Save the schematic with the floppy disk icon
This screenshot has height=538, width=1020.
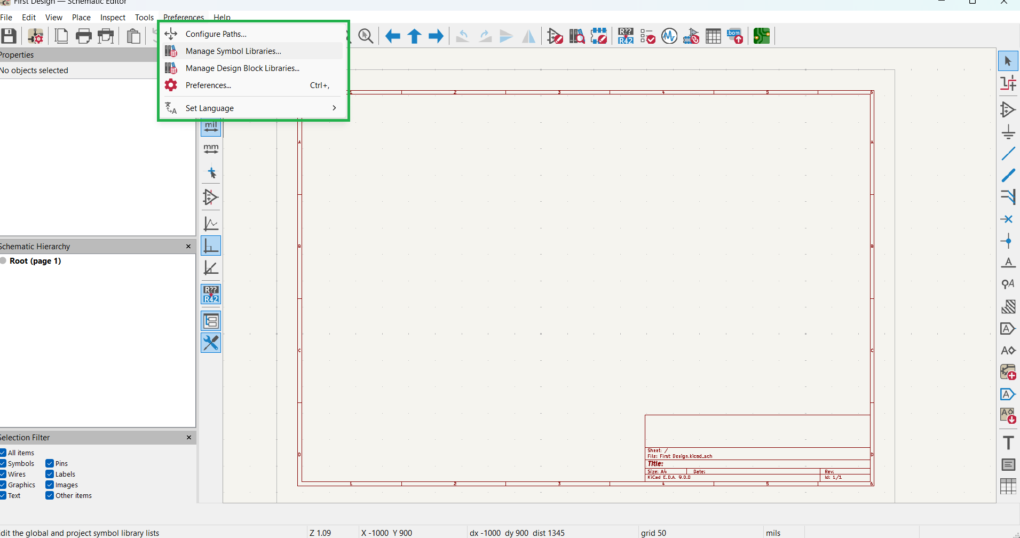pyautogui.click(x=9, y=36)
